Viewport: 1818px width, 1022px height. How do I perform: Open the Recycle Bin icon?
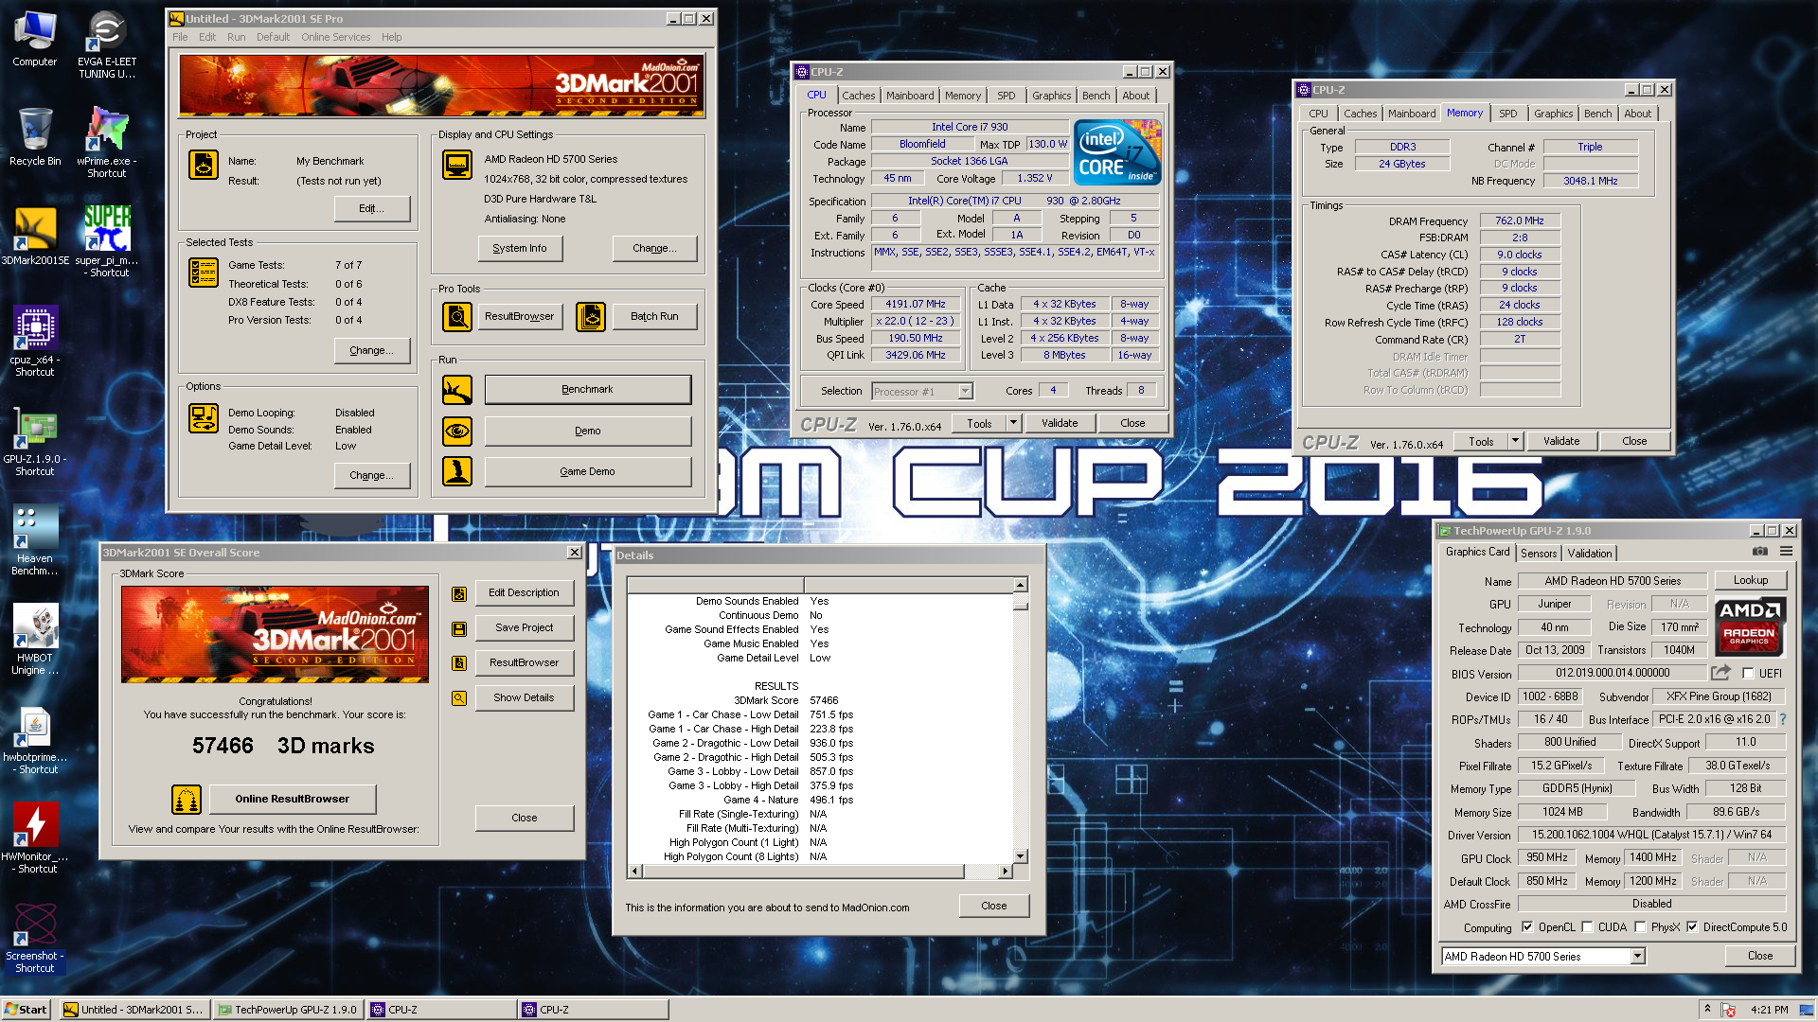[35, 137]
